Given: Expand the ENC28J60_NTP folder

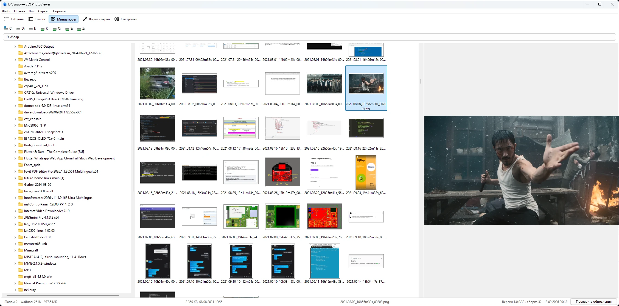Looking at the screenshot, I should (x=15, y=125).
